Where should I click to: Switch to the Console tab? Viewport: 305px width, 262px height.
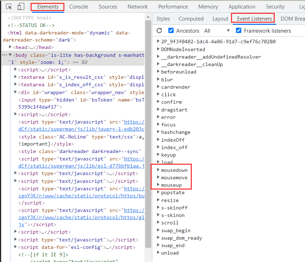pyautogui.click(x=79, y=7)
